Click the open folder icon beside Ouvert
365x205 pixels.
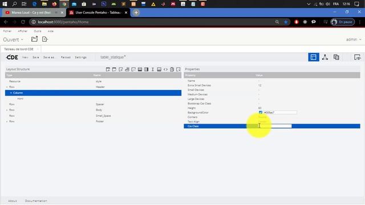click(34, 39)
